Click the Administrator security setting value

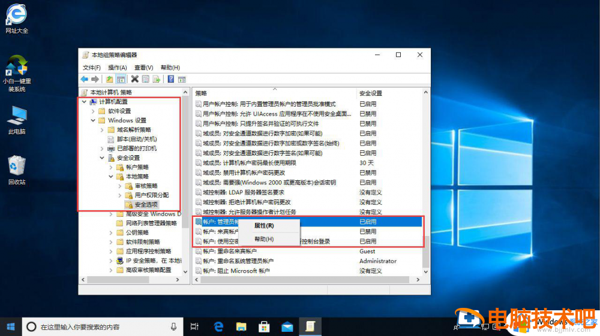[x=377, y=261]
